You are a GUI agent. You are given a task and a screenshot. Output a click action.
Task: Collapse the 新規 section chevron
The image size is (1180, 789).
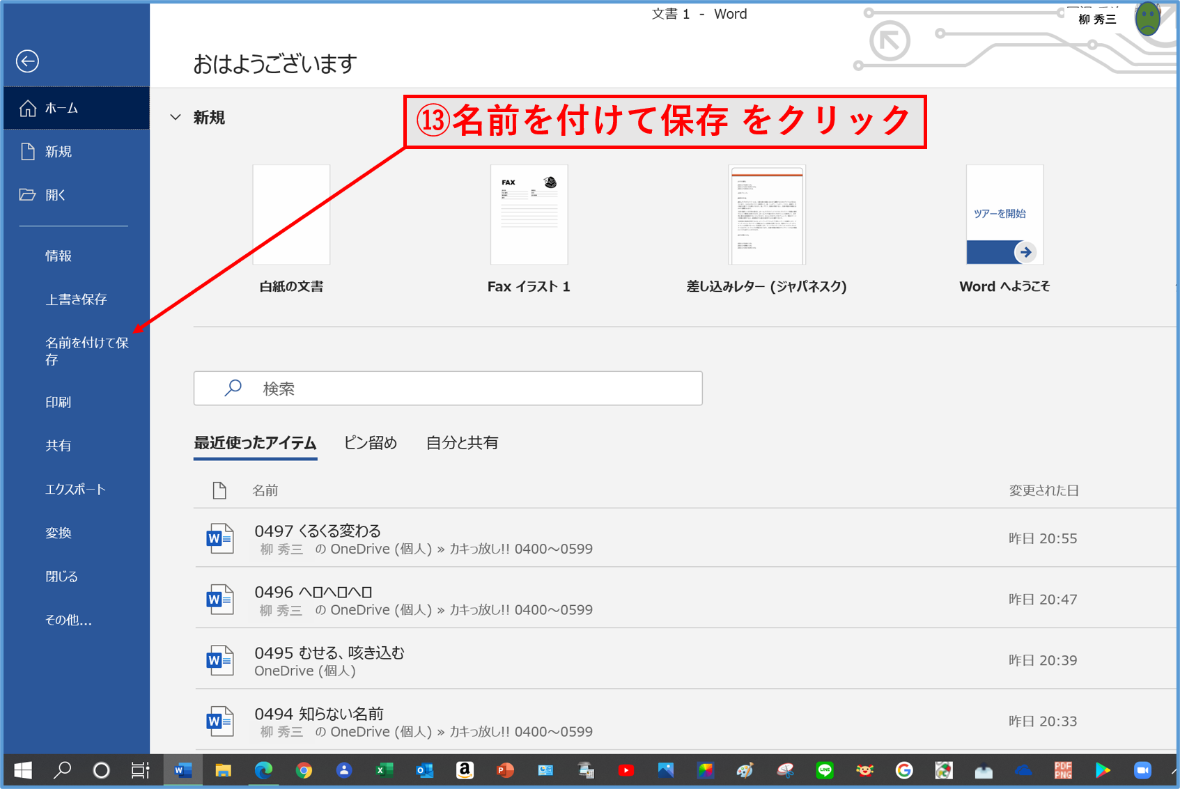176,118
